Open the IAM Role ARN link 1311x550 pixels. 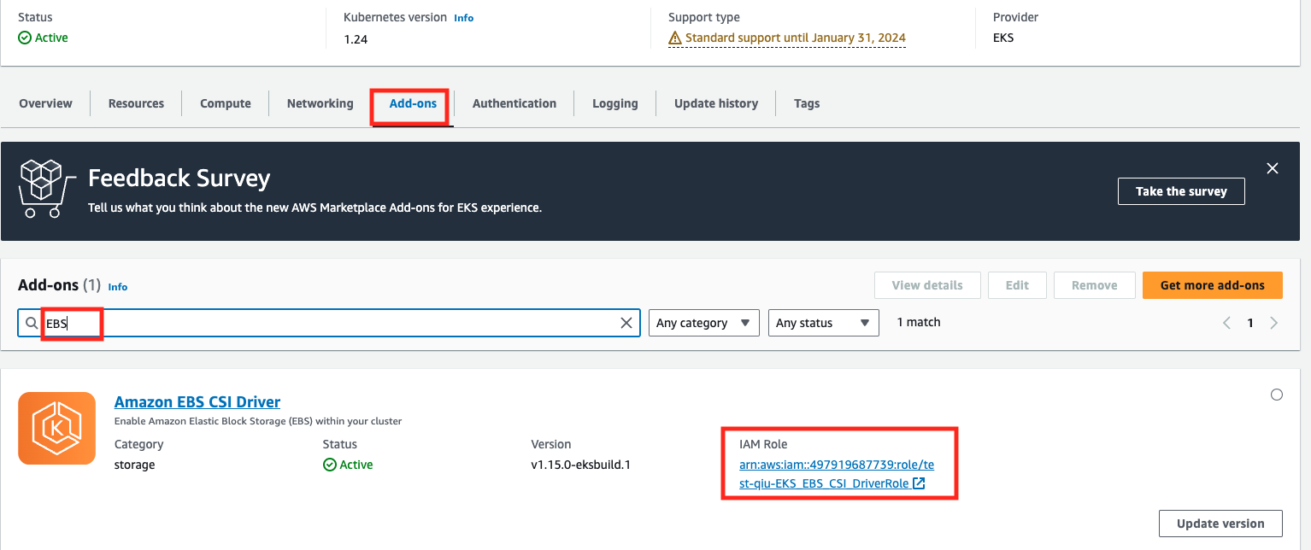coord(836,474)
